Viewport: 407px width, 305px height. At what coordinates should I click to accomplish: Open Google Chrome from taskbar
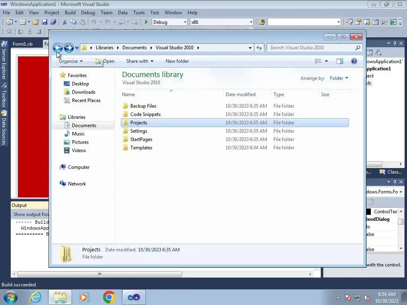[x=109, y=297]
